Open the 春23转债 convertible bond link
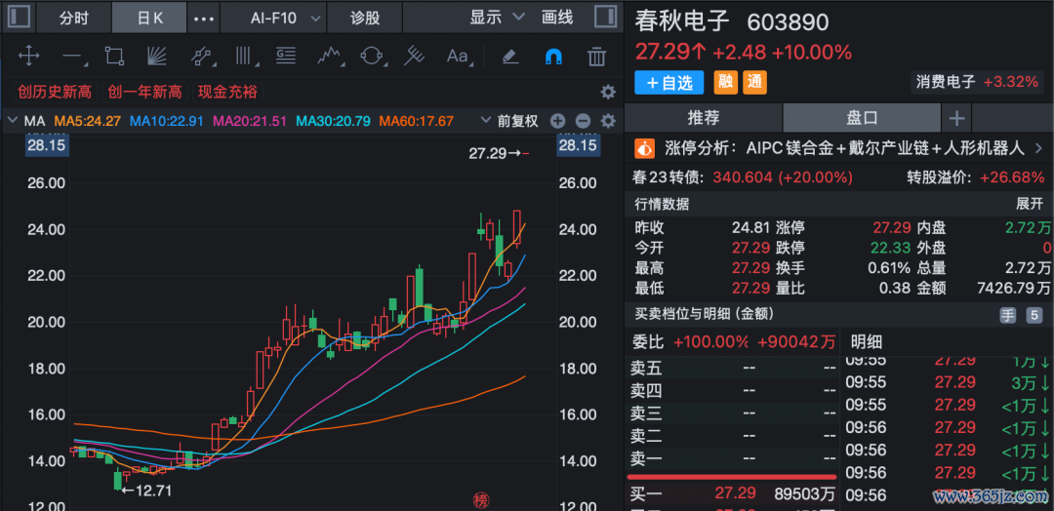Image resolution: width=1054 pixels, height=511 pixels. (669, 177)
